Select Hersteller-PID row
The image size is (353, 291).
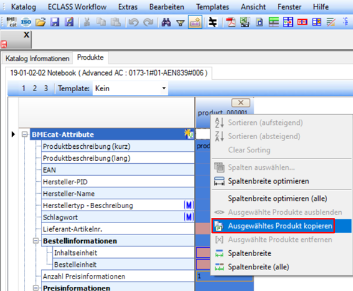coord(118,182)
